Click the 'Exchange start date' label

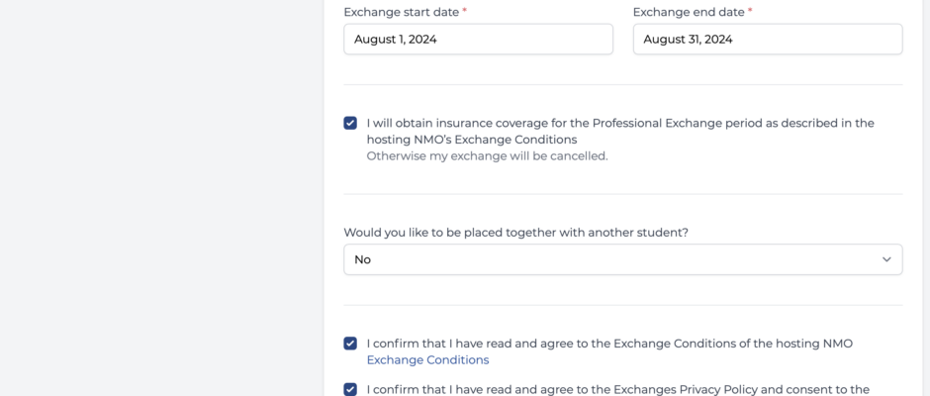[x=402, y=12]
